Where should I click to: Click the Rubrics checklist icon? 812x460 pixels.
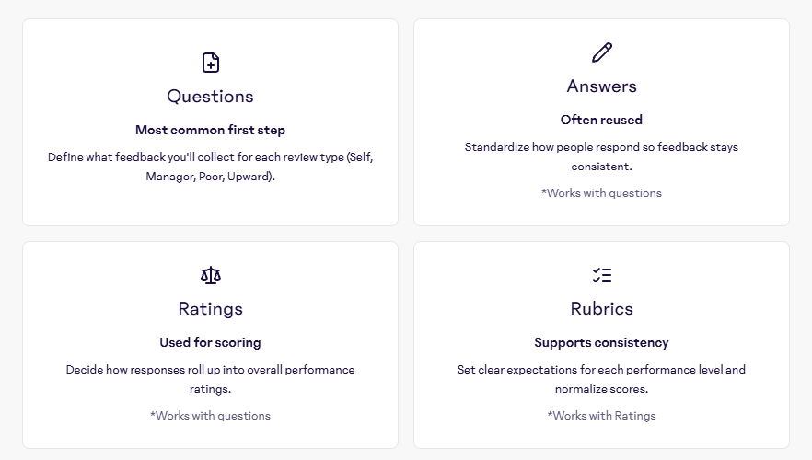pyautogui.click(x=602, y=275)
